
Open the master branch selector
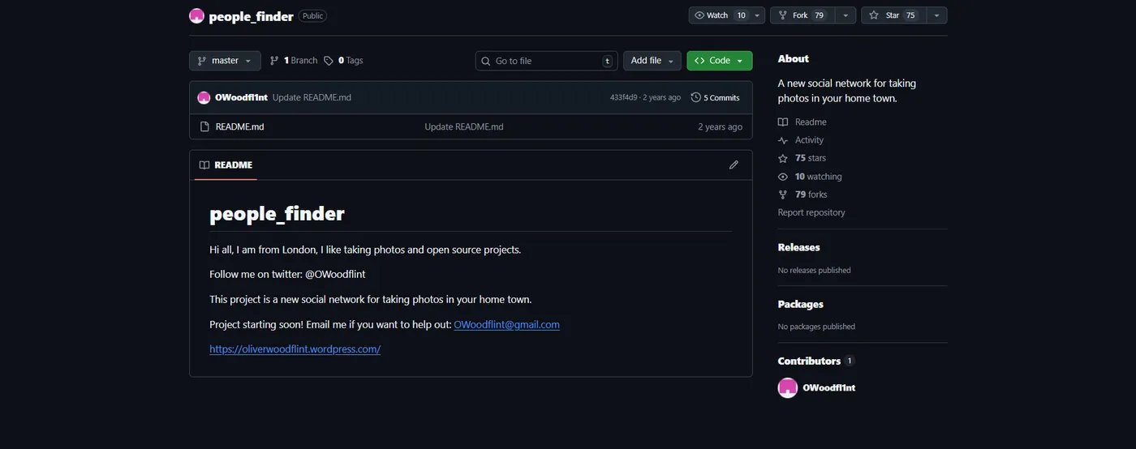[225, 61]
